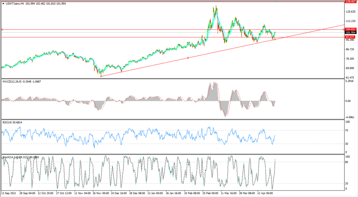Click the 27 Oct 12:00 date label
This screenshot has width=358, height=197.
point(64,193)
